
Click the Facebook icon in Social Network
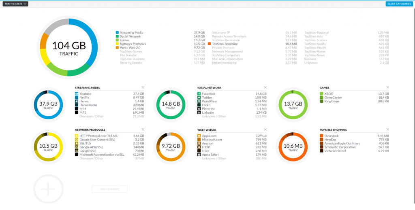199,94
